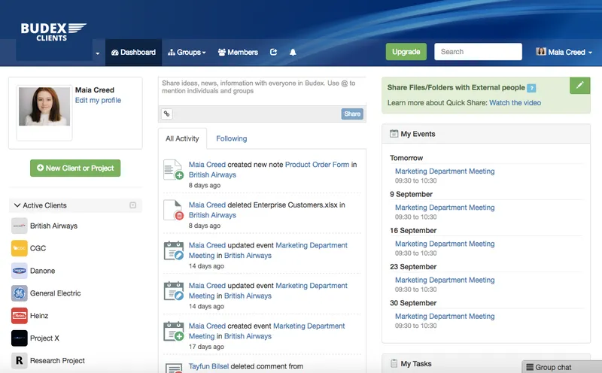Screen dimensions: 602x373
Task: Open the 30 September Marketing Department Meeting
Action: [445, 316]
